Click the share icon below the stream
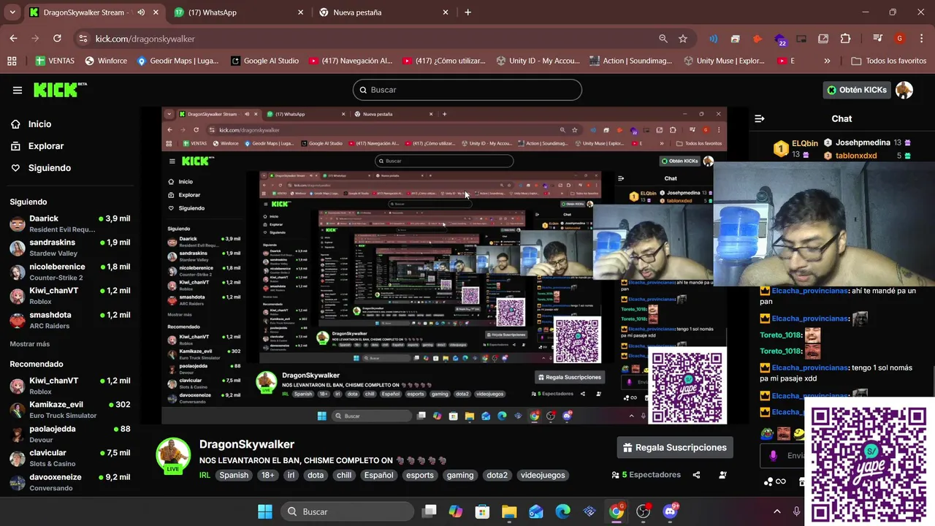This screenshot has width=935, height=526. point(696,475)
